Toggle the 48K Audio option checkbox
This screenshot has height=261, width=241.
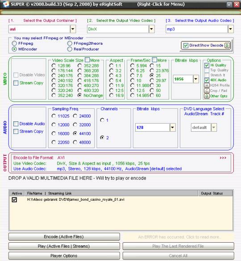207,80
